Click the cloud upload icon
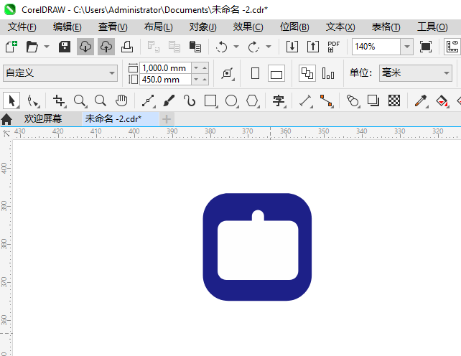 click(106, 47)
